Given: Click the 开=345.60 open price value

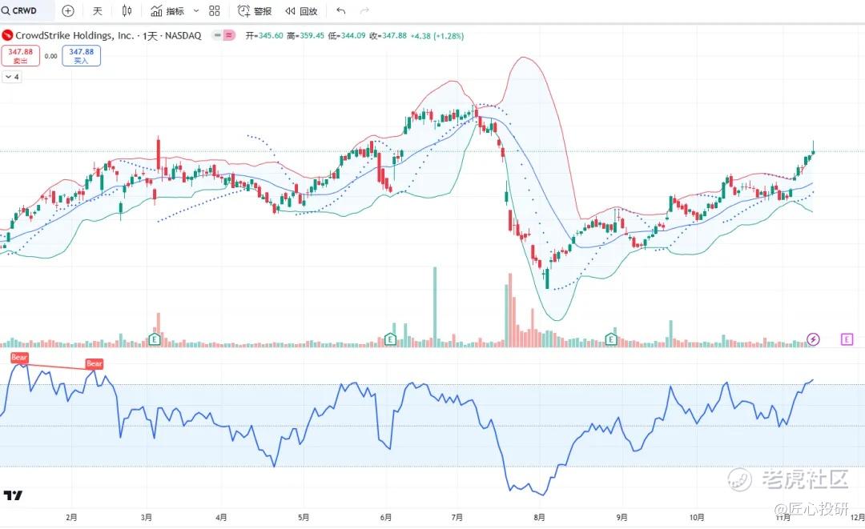Looking at the screenshot, I should tap(264, 36).
